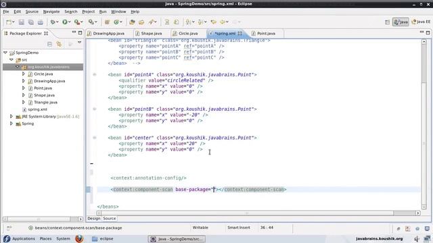Click the Open Type toolbar icon
Viewport: 433px width, 243px height.
point(132,22)
